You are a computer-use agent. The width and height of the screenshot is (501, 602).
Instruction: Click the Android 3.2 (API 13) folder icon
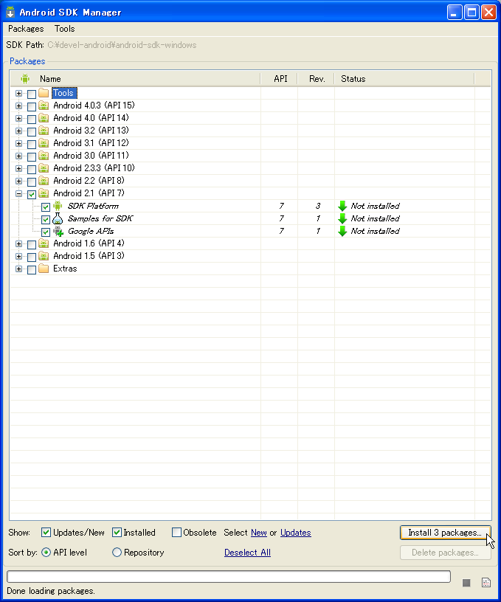pyautogui.click(x=44, y=131)
